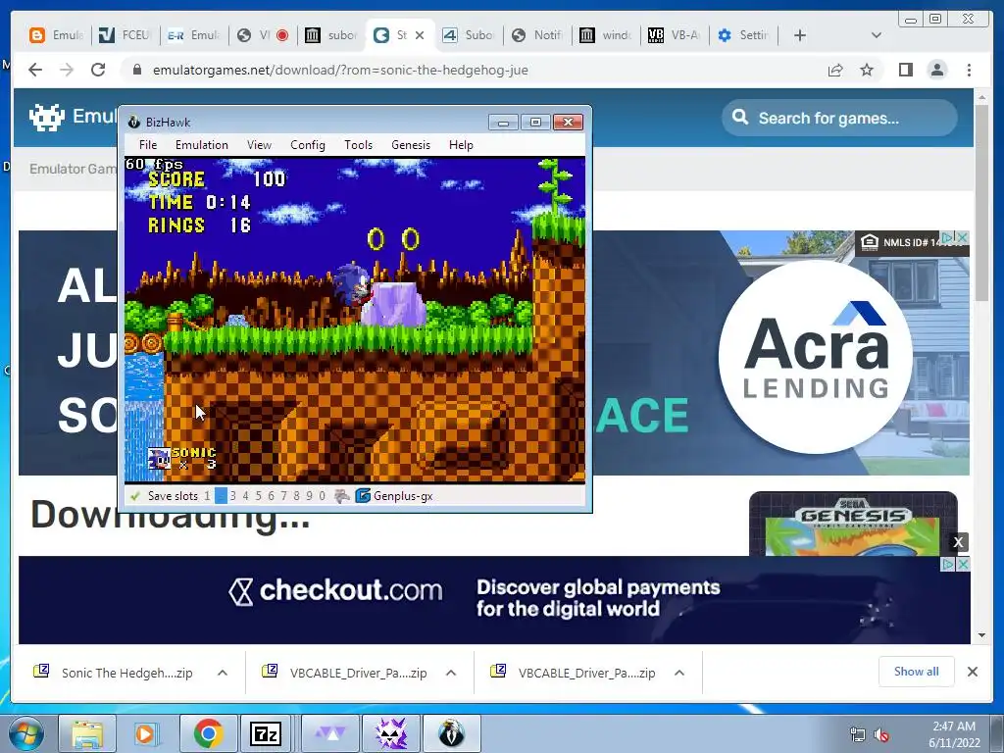Screen dimensions: 1004x753
Task: Select save slot 4 in status bar
Action: coord(246,495)
